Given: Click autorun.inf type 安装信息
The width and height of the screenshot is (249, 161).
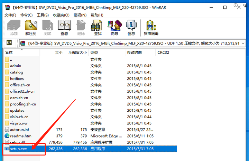Looking at the screenshot, I should (98, 130).
